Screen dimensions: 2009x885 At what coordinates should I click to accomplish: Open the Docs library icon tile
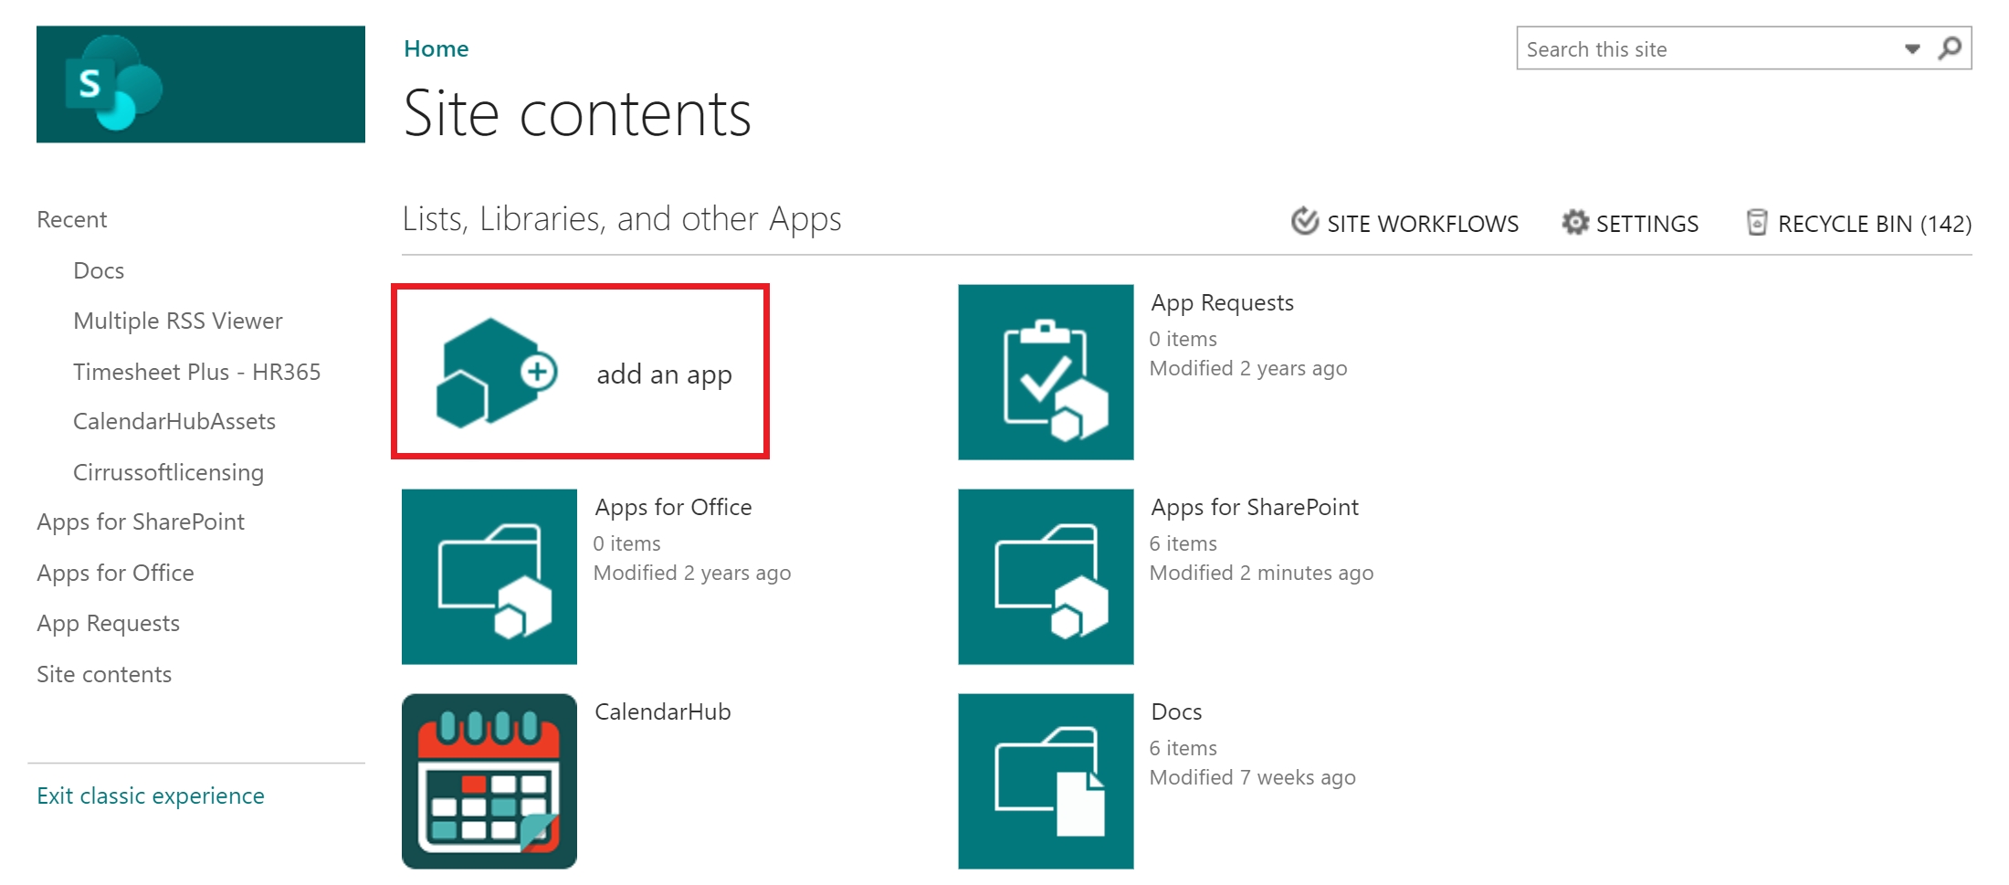(1046, 781)
